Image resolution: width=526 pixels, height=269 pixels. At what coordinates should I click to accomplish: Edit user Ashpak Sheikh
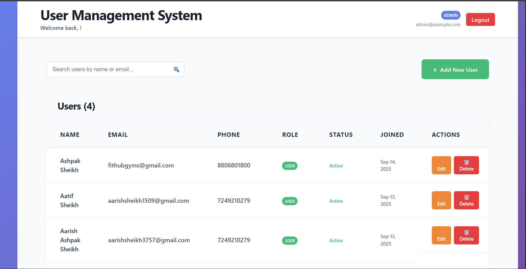pos(441,166)
